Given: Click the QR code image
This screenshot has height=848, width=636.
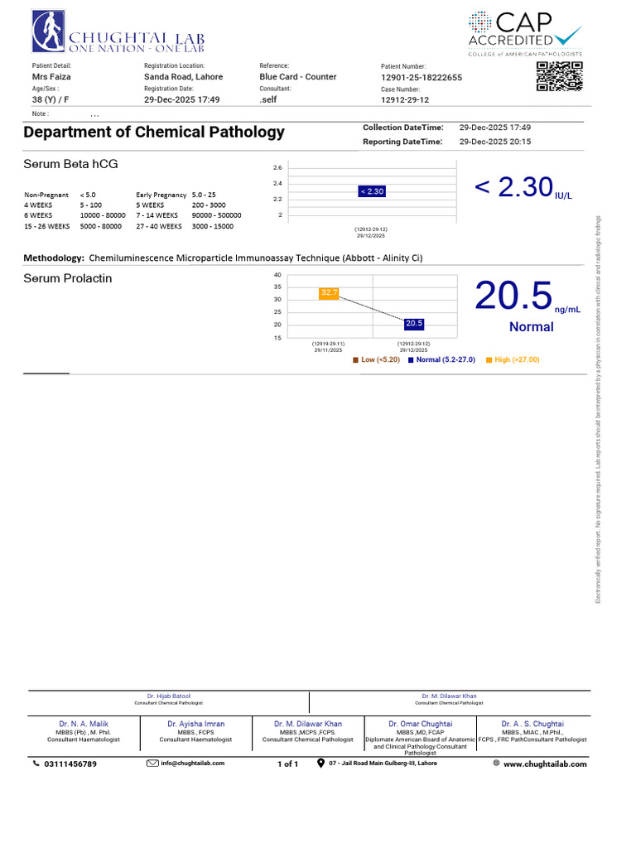Looking at the screenshot, I should click(559, 76).
